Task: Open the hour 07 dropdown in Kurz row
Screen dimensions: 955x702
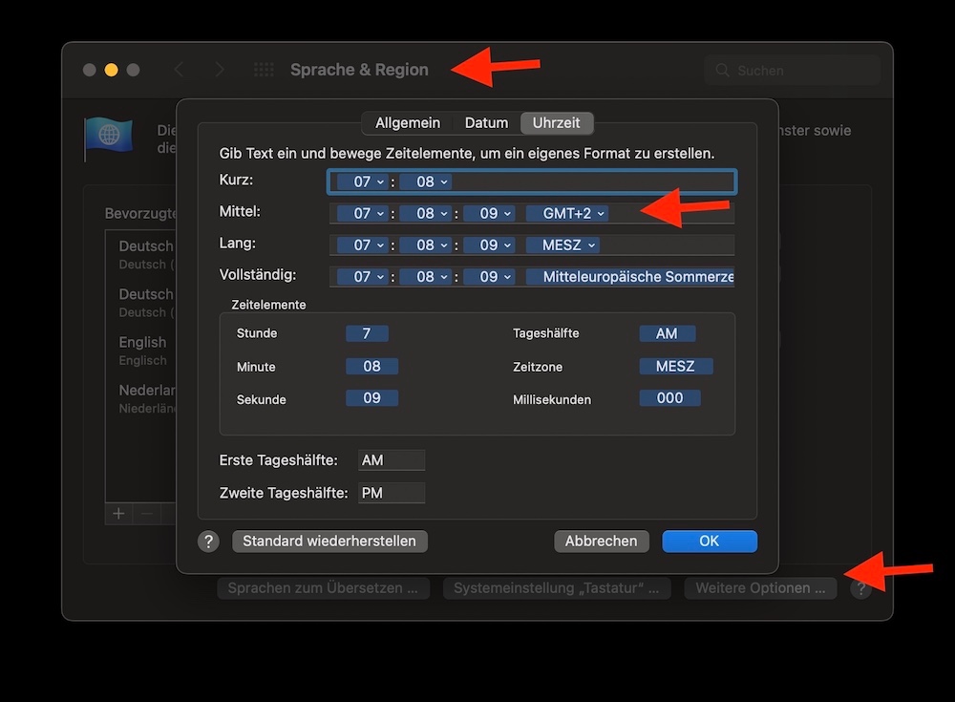Action: tap(362, 181)
